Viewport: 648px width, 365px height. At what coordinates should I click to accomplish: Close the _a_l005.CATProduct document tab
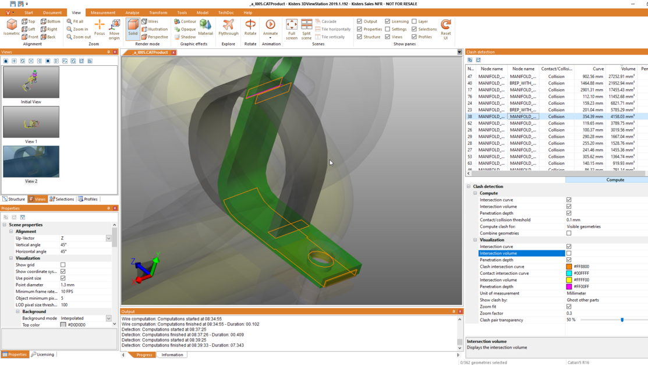(173, 52)
